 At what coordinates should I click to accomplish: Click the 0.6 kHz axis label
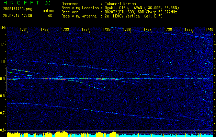point(3,130)
